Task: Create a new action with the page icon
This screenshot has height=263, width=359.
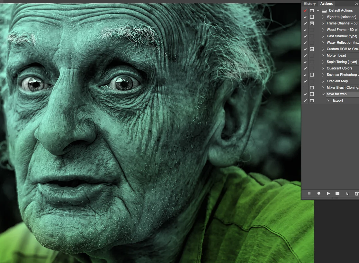Action: (347, 193)
